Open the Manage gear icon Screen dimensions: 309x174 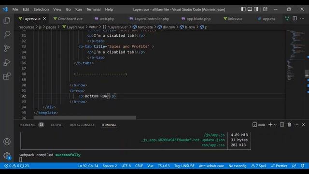[x=7, y=156]
